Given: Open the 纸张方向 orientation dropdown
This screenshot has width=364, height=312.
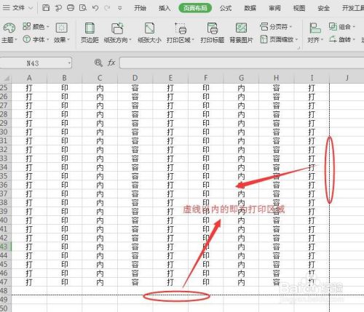Looking at the screenshot, I should tap(117, 33).
